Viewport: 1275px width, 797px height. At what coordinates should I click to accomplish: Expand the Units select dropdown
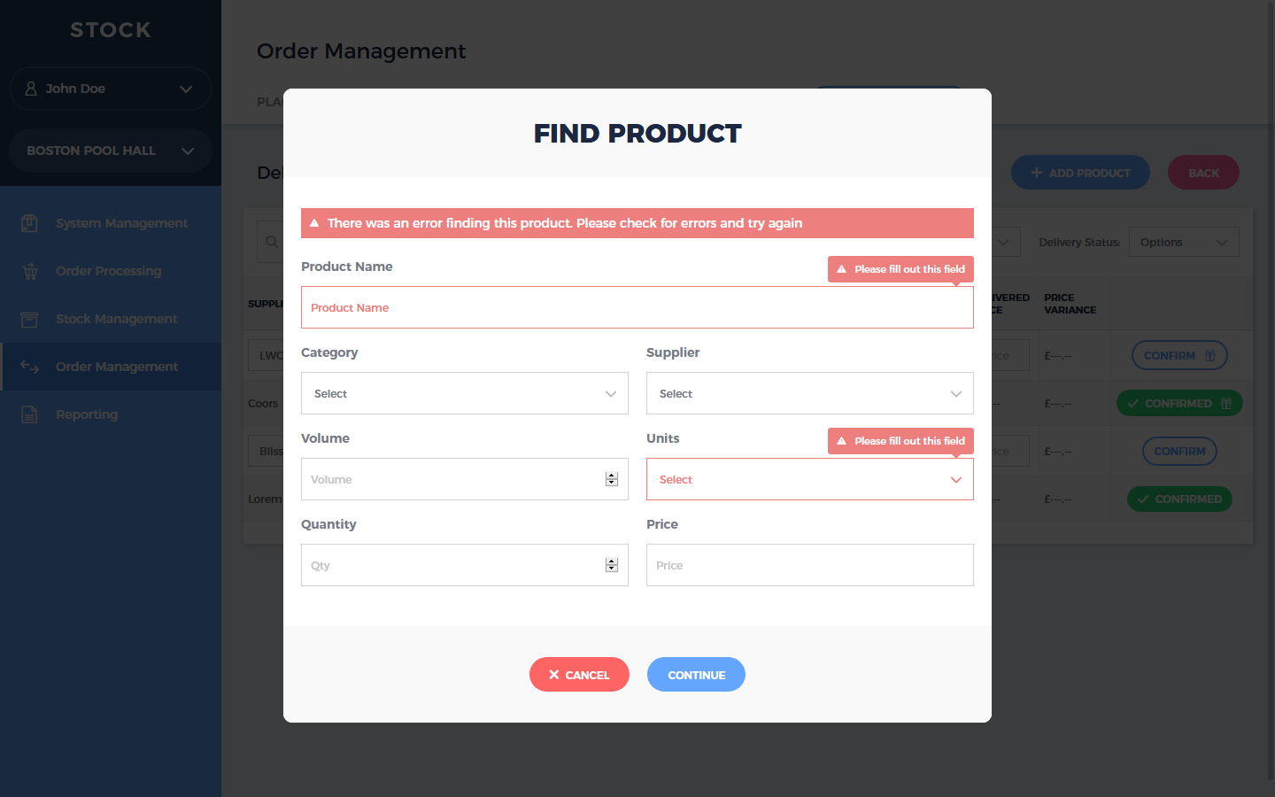pyautogui.click(x=809, y=479)
